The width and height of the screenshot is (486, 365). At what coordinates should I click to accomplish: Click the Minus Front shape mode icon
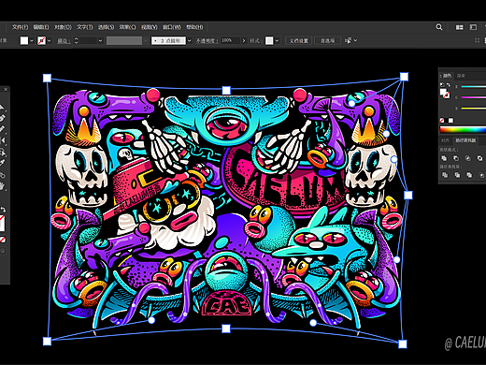(x=456, y=158)
